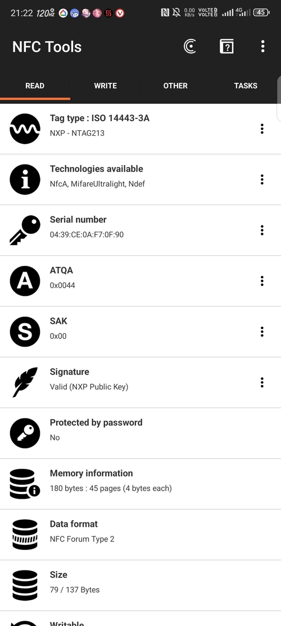
Task: Tap the NFC status bar indicator
Action: coord(165,13)
